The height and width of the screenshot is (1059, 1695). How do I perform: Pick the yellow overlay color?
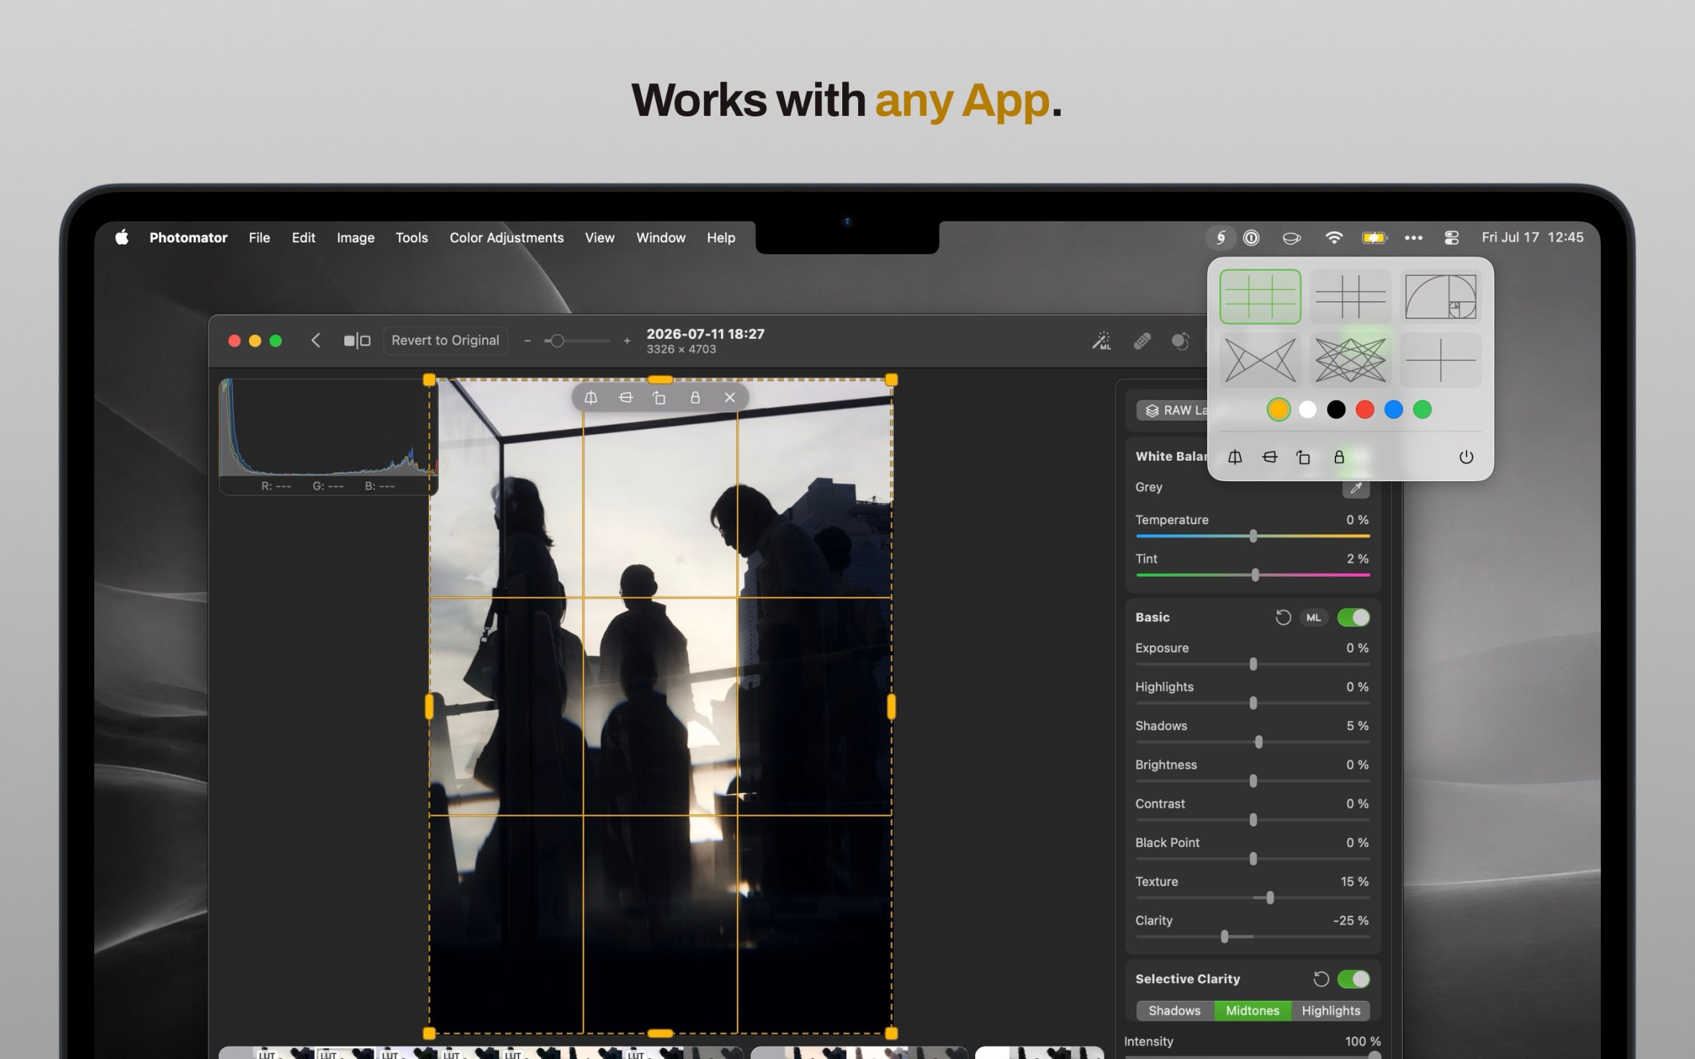click(1279, 410)
